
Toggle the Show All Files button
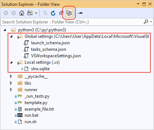(69, 13)
